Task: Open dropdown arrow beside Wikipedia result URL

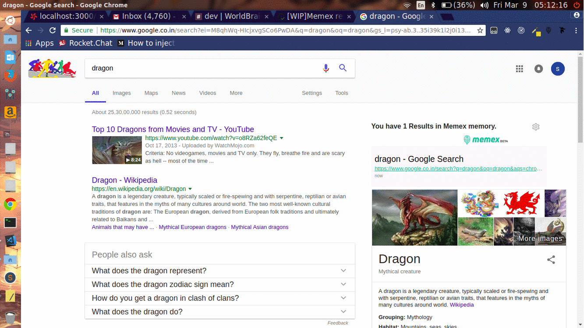Action: (x=190, y=189)
